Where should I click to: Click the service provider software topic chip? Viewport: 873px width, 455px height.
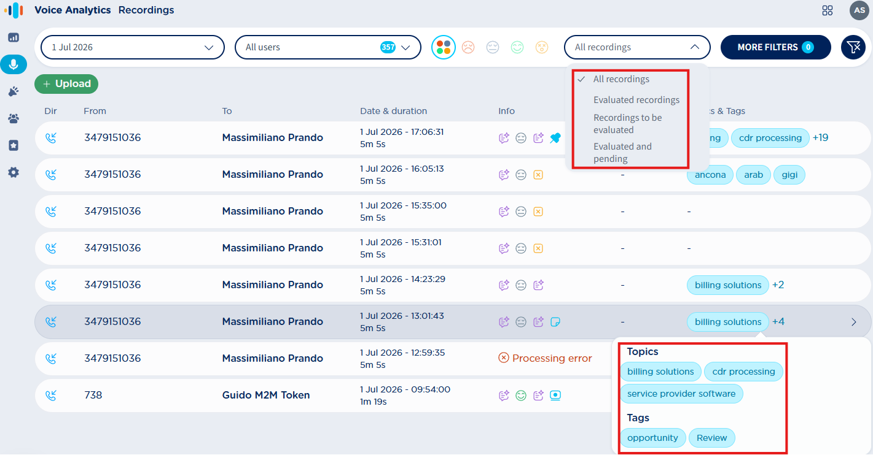pyautogui.click(x=681, y=394)
